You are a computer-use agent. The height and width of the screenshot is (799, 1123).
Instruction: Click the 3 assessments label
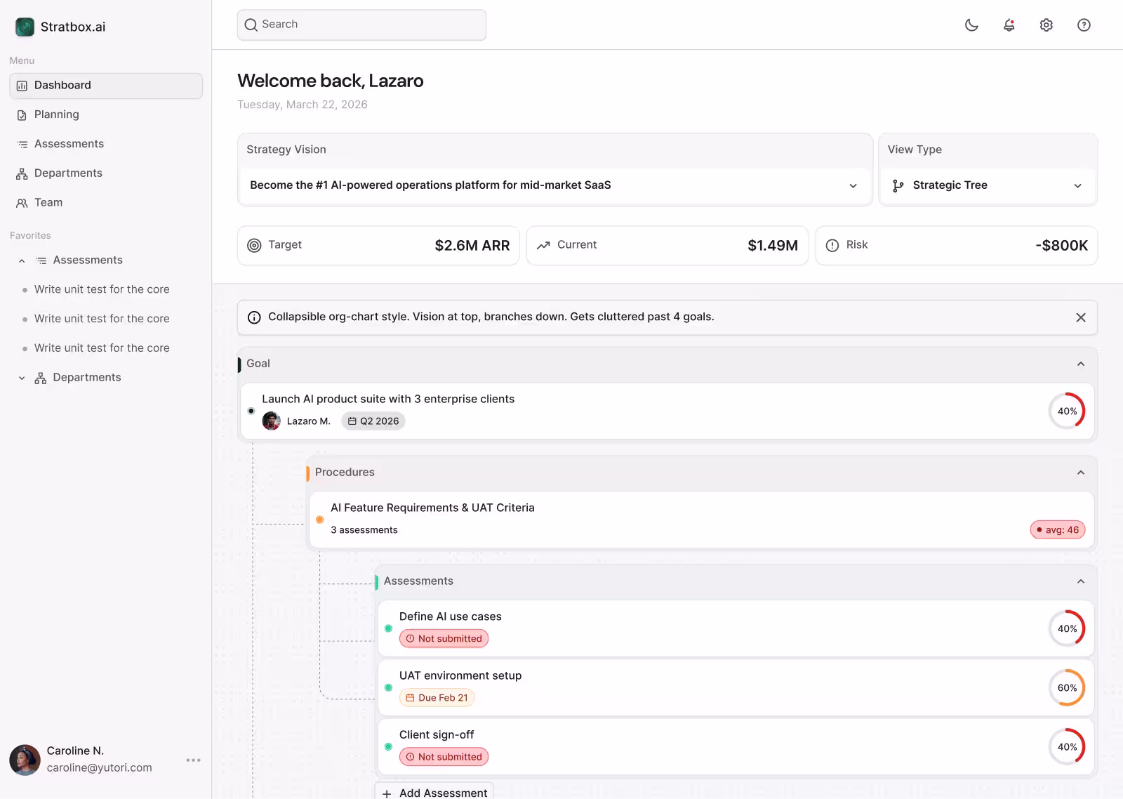click(364, 530)
